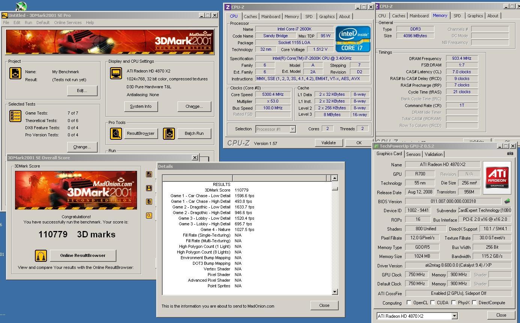Click the Batch Run button

tap(194, 133)
